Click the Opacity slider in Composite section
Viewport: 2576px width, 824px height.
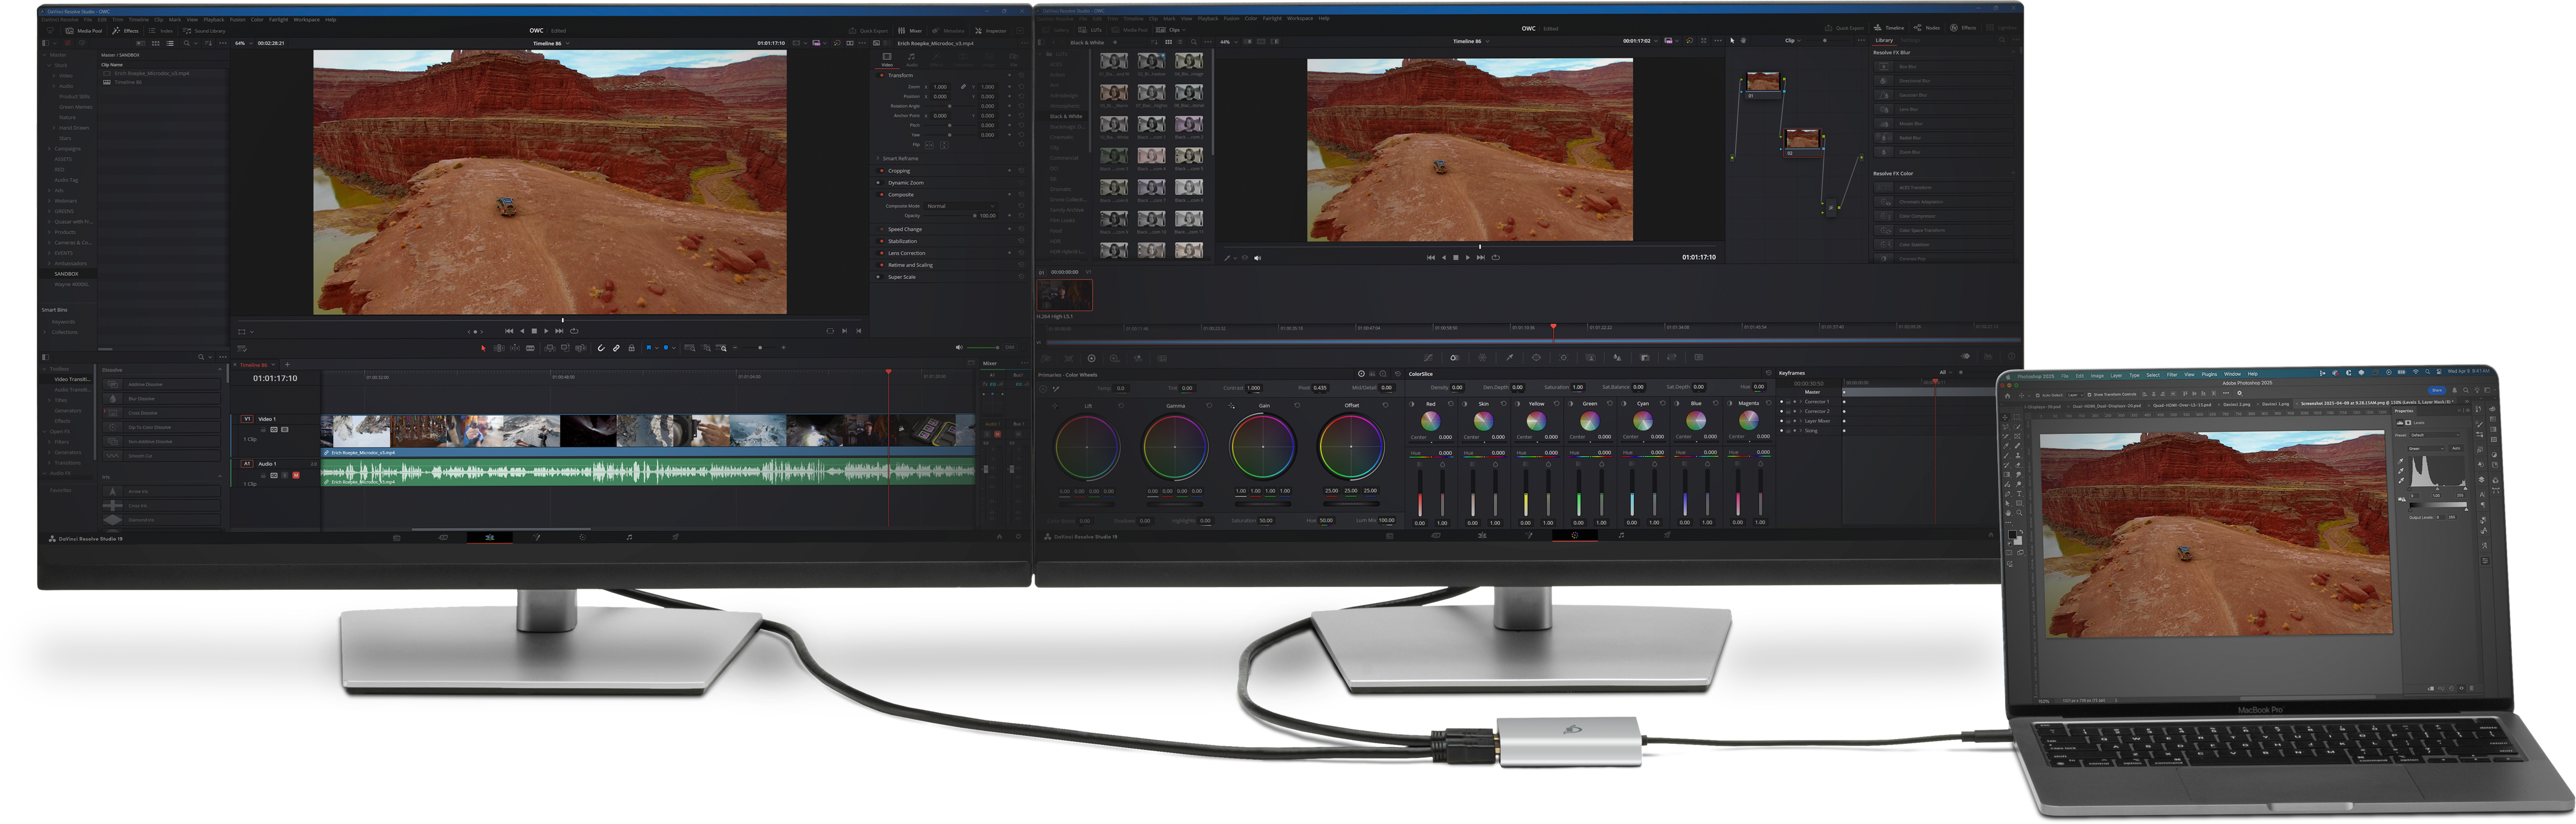point(950,216)
